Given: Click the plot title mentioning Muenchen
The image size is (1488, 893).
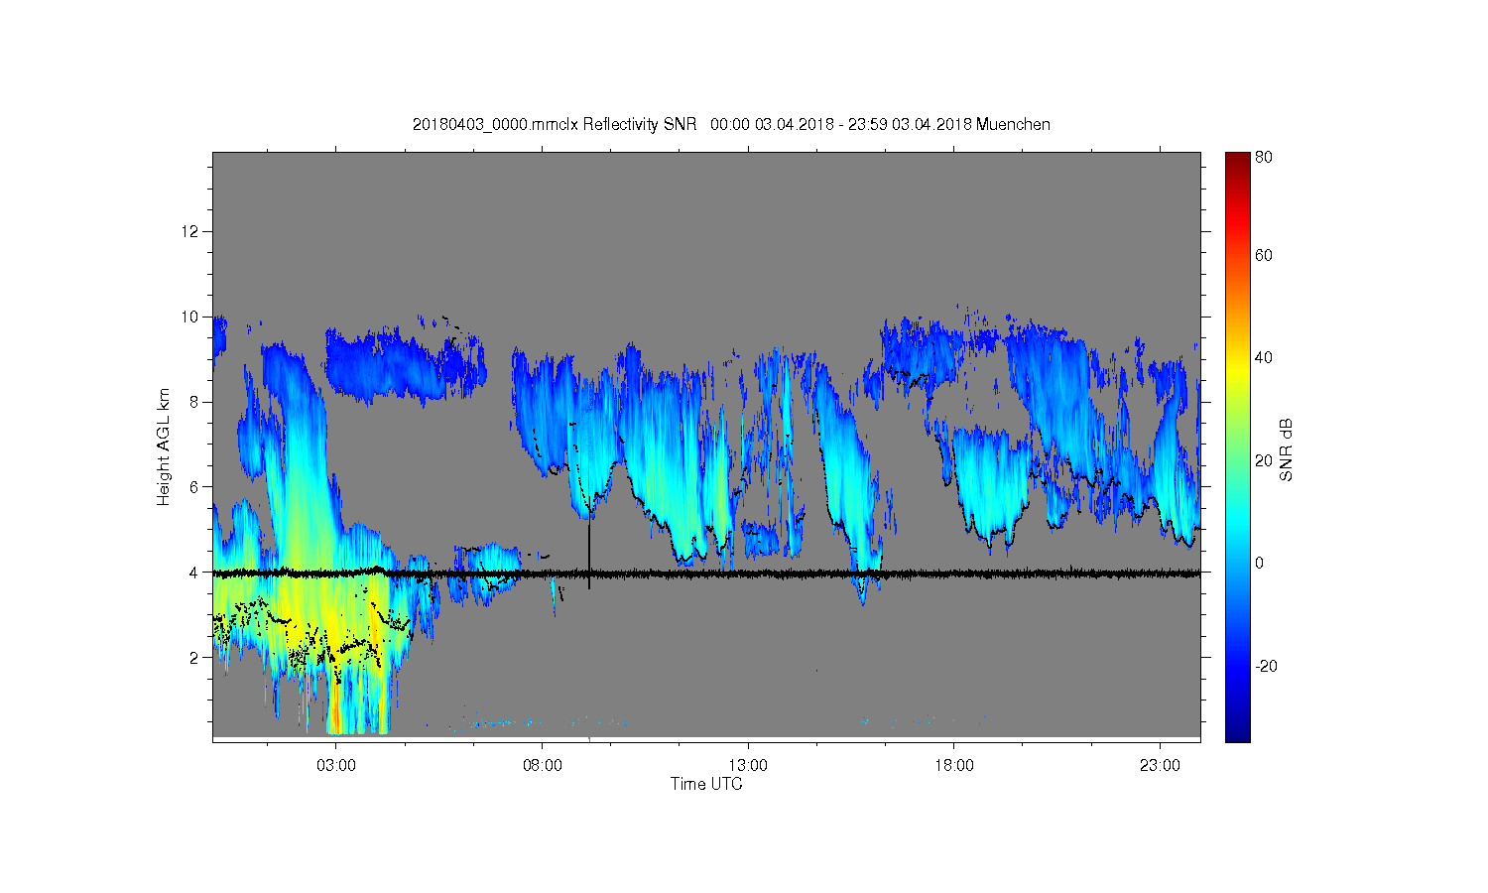Looking at the screenshot, I should 731,124.
